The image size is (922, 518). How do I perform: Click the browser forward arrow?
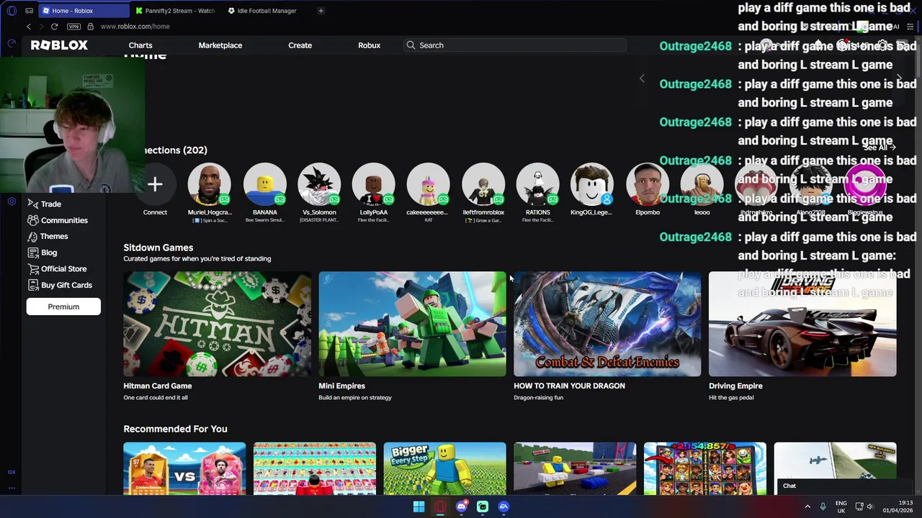40,27
